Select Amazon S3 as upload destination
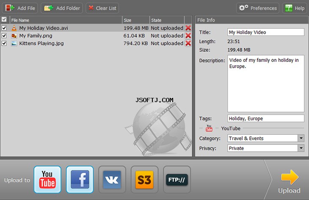Viewport: 309px width, 200px height. tap(144, 180)
